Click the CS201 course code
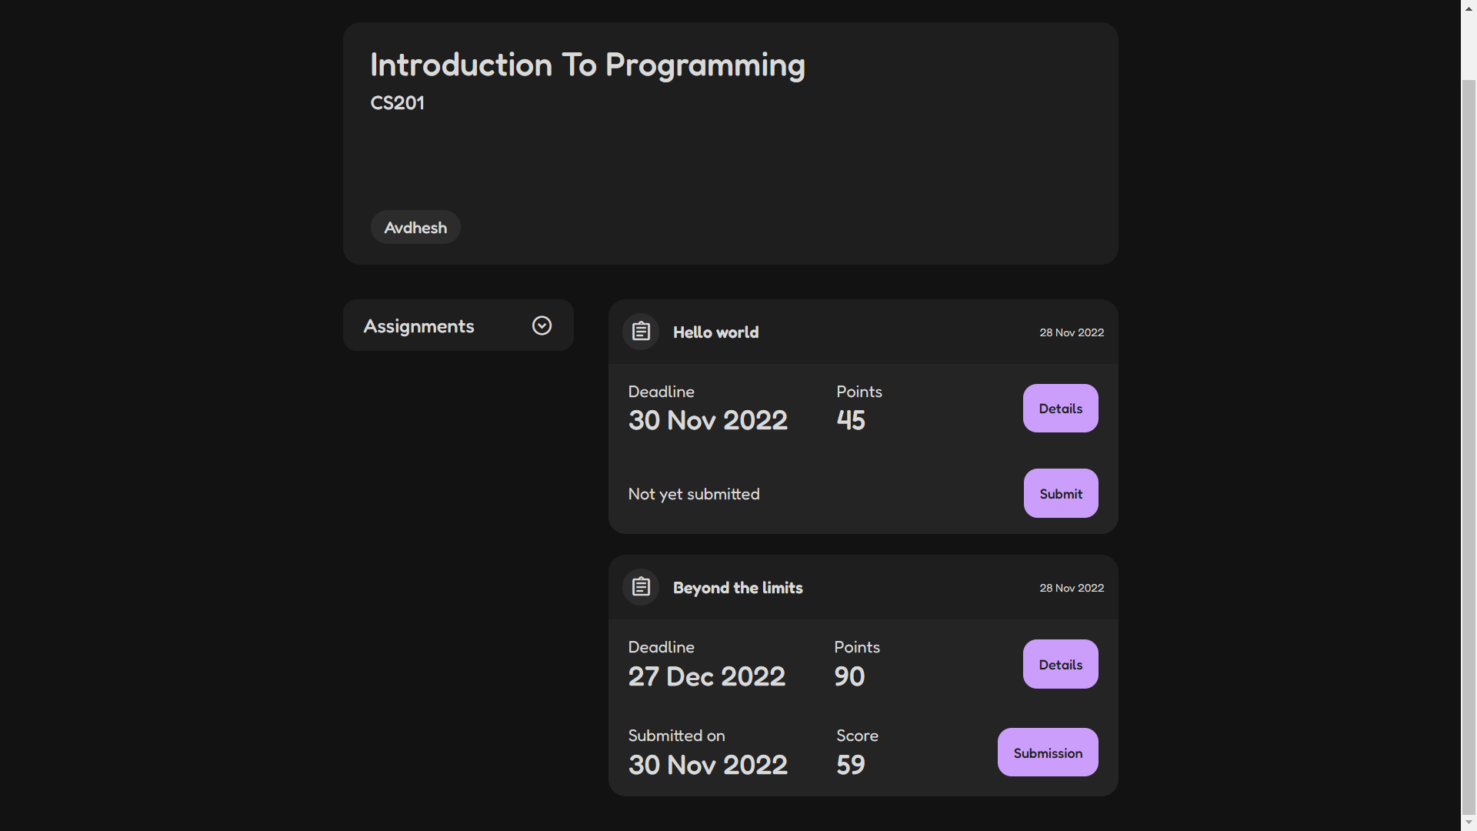Screen dimensions: 1477x831 [x=397, y=103]
